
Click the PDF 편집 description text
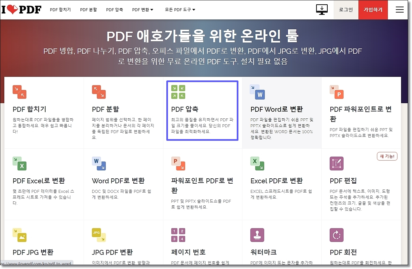pos(360,200)
